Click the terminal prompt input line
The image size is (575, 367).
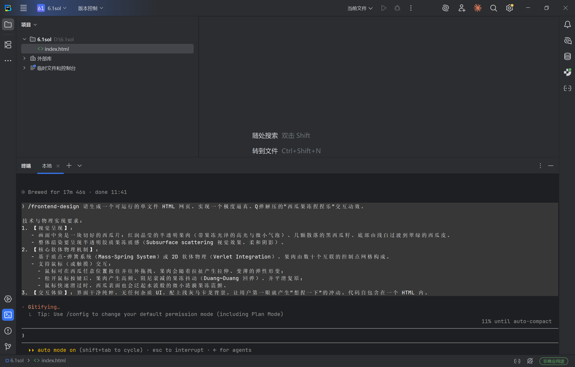290,336
